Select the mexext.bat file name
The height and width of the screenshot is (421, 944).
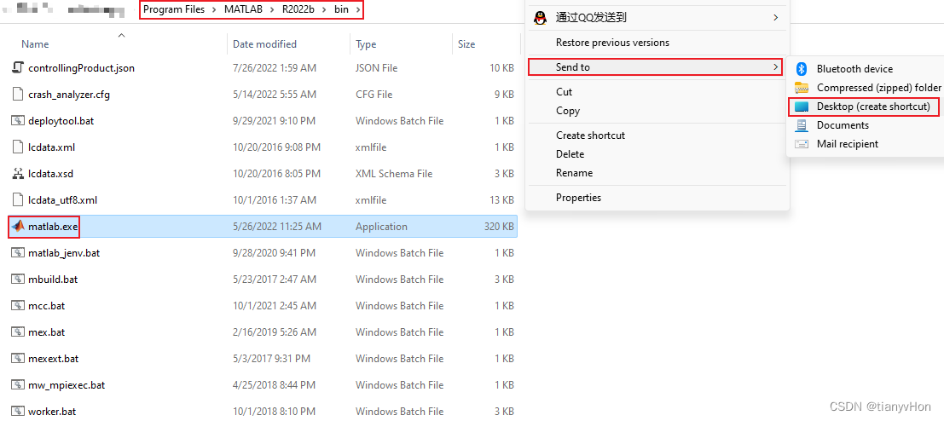pyautogui.click(x=54, y=359)
